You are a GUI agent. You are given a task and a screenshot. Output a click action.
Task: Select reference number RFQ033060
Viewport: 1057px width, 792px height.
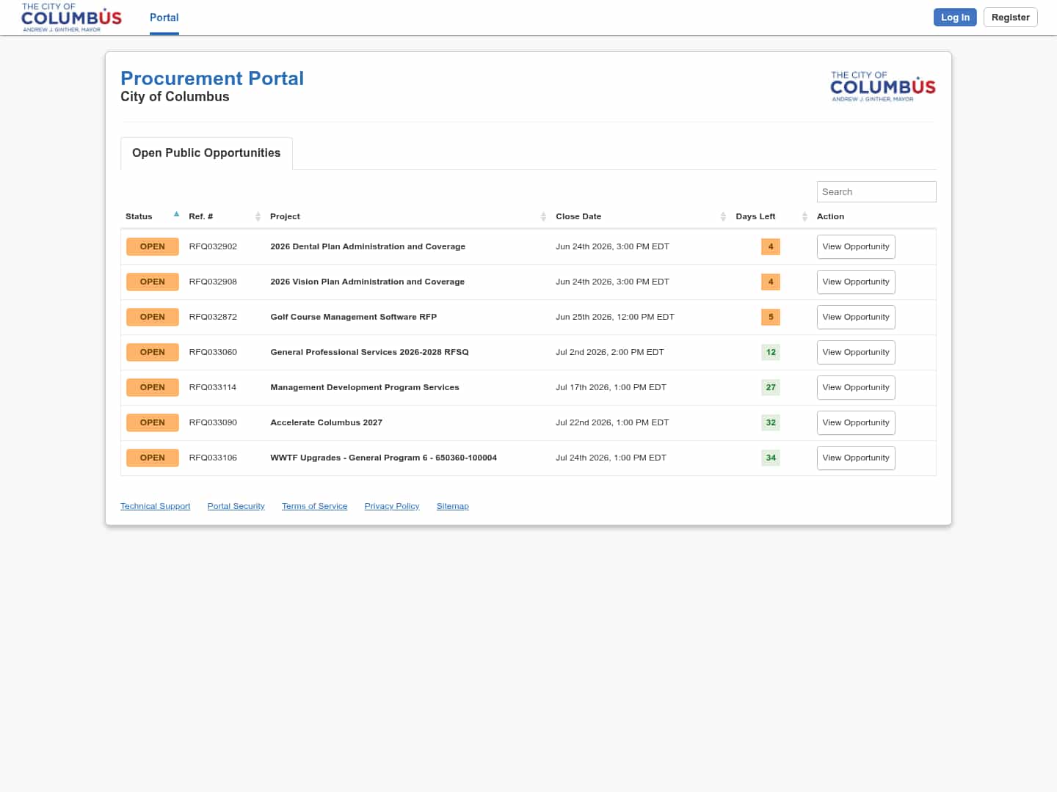coord(213,352)
